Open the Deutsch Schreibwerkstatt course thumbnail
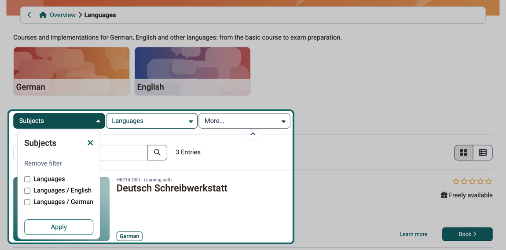This screenshot has width=506, height=250. pos(105,209)
